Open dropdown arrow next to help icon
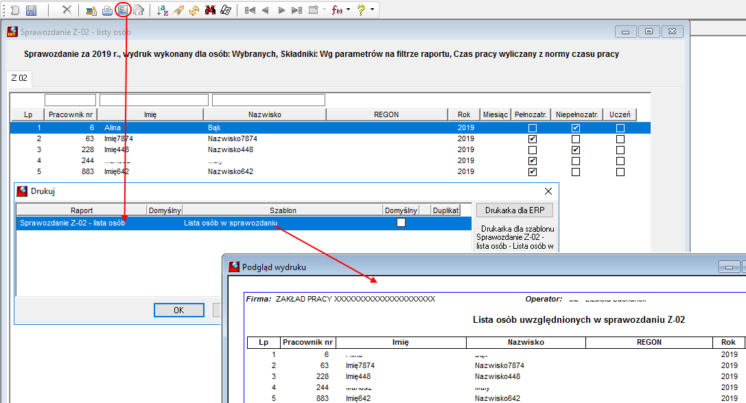Image resolution: width=746 pixels, height=403 pixels. pos(372,10)
